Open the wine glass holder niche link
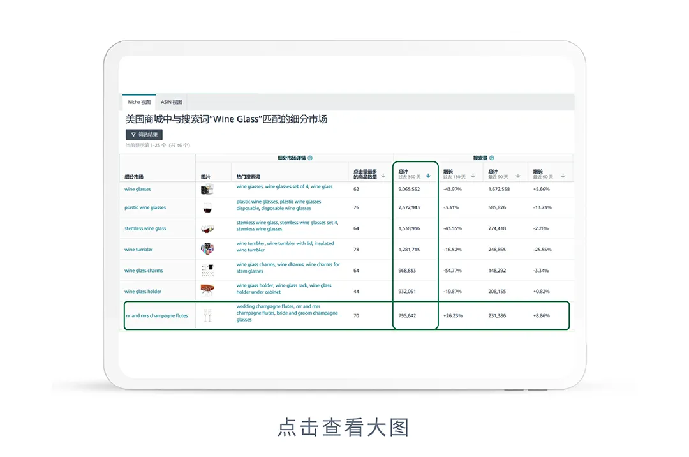 pyautogui.click(x=143, y=291)
